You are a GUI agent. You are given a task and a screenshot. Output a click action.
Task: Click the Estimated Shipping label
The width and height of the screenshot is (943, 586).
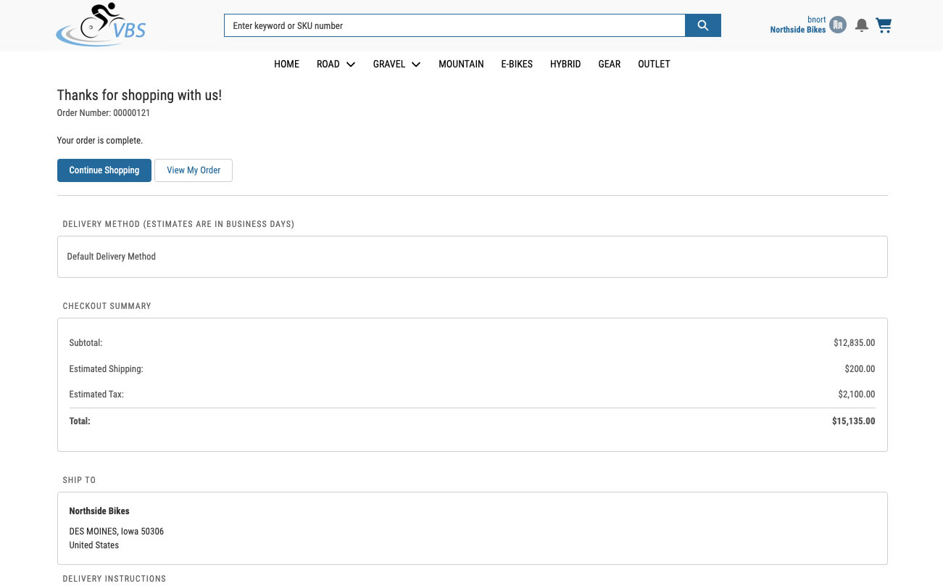[x=107, y=369]
